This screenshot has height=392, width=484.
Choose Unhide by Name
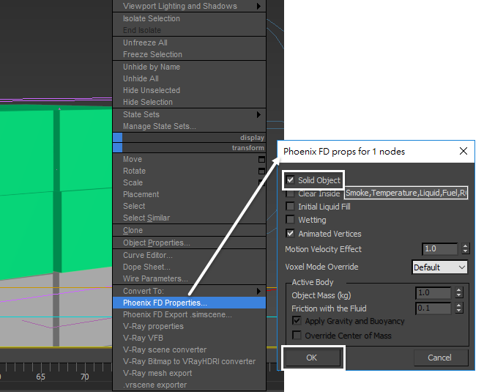189,67
